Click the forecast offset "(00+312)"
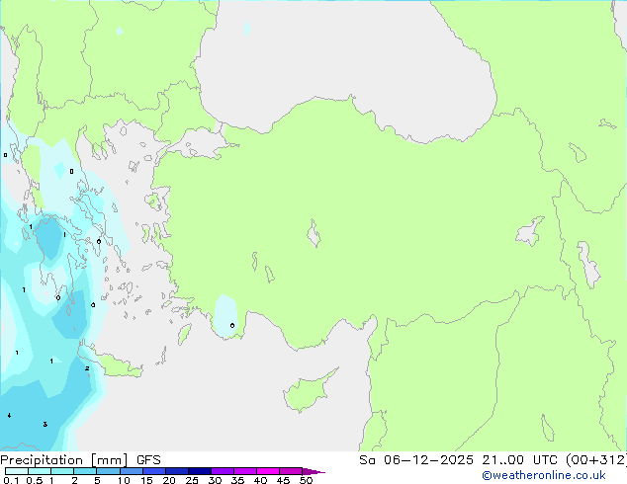 pos(596,460)
